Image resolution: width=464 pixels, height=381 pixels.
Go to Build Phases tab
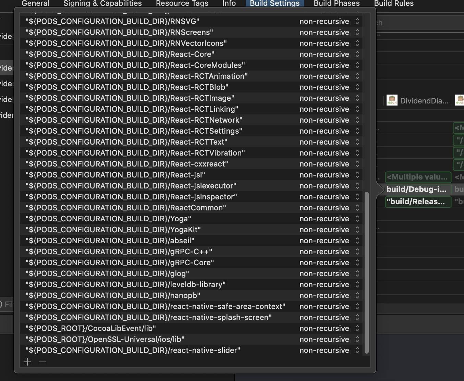pos(337,3)
